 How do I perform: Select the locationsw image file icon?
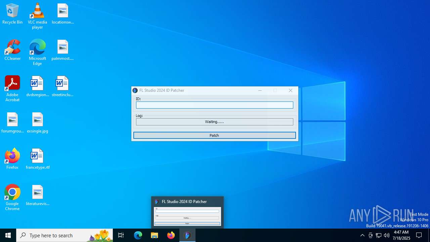click(x=63, y=14)
